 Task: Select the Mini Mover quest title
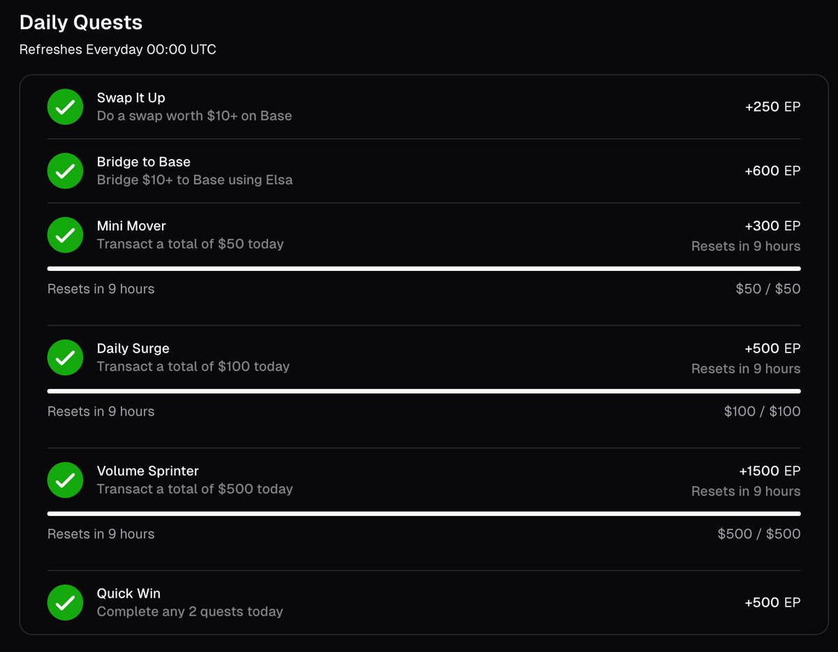click(131, 225)
